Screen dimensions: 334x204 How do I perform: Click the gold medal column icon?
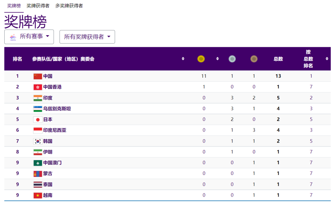pyautogui.click(x=201, y=59)
